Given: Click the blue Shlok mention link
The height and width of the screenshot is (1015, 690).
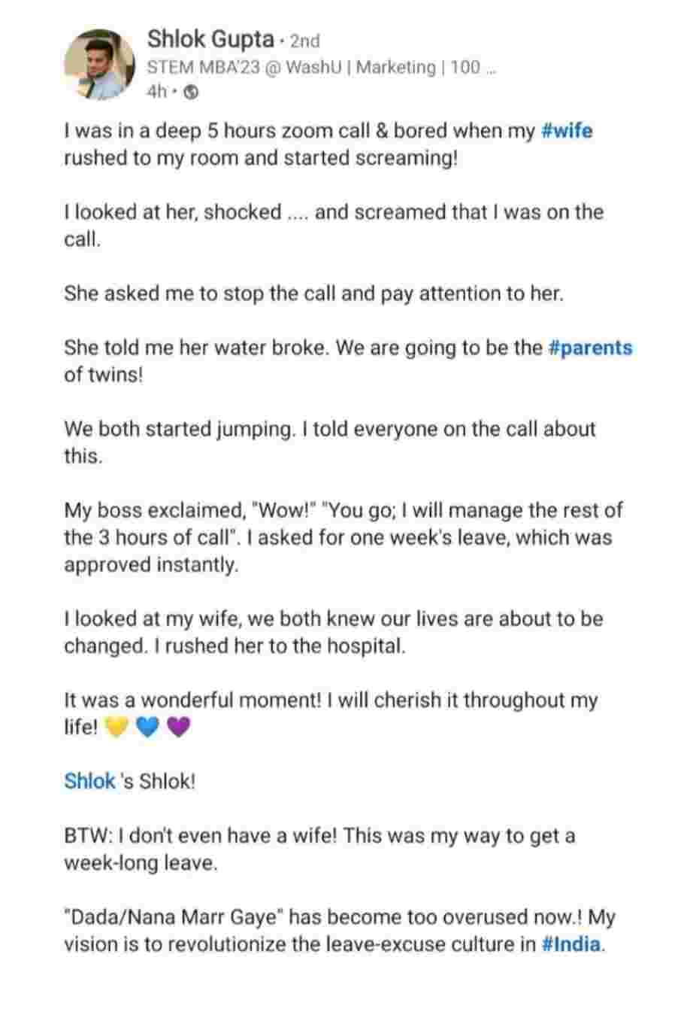Looking at the screenshot, I should (x=89, y=781).
